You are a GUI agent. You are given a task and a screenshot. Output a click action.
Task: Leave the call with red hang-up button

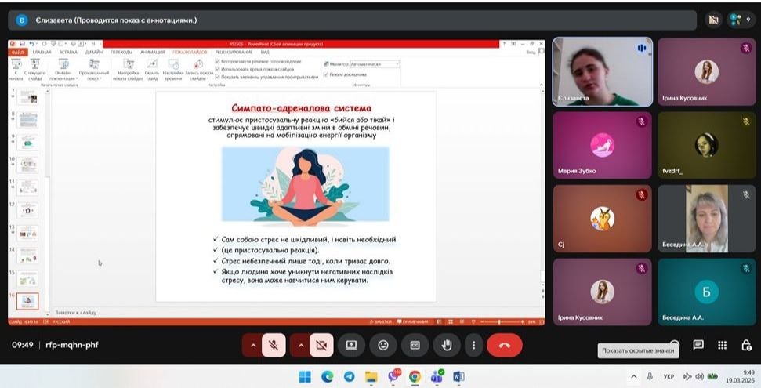coord(504,345)
